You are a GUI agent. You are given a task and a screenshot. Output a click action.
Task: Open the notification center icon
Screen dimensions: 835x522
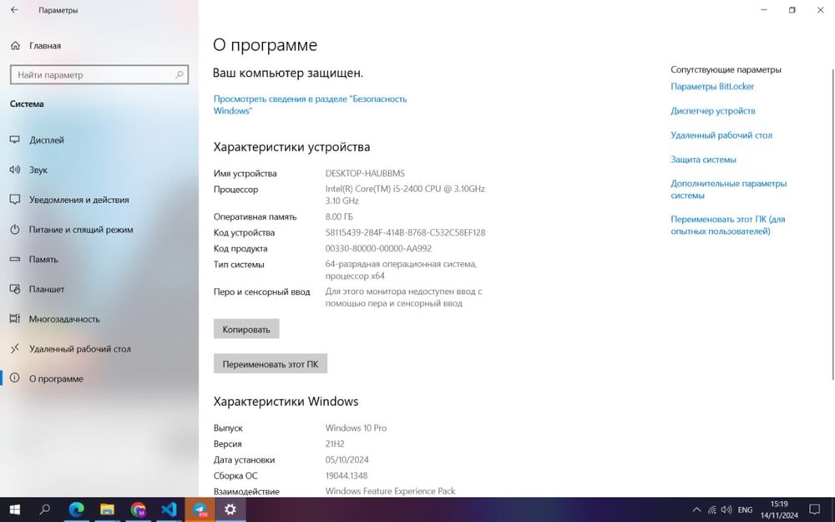click(x=814, y=509)
